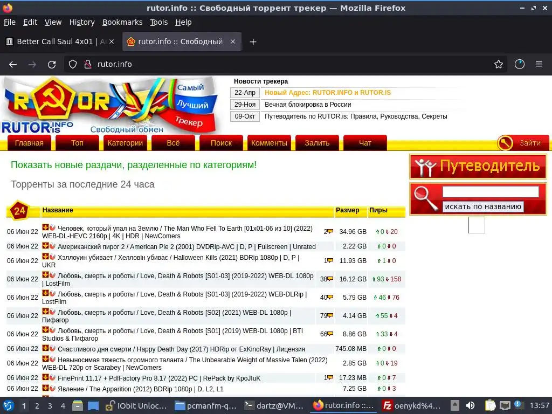The height and width of the screenshot is (414, 552).
Task: Open the Чат navigation tab
Action: [x=365, y=143]
